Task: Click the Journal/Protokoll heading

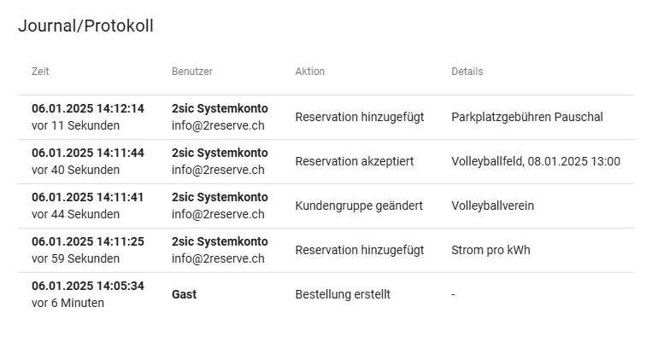Action: 85,26
